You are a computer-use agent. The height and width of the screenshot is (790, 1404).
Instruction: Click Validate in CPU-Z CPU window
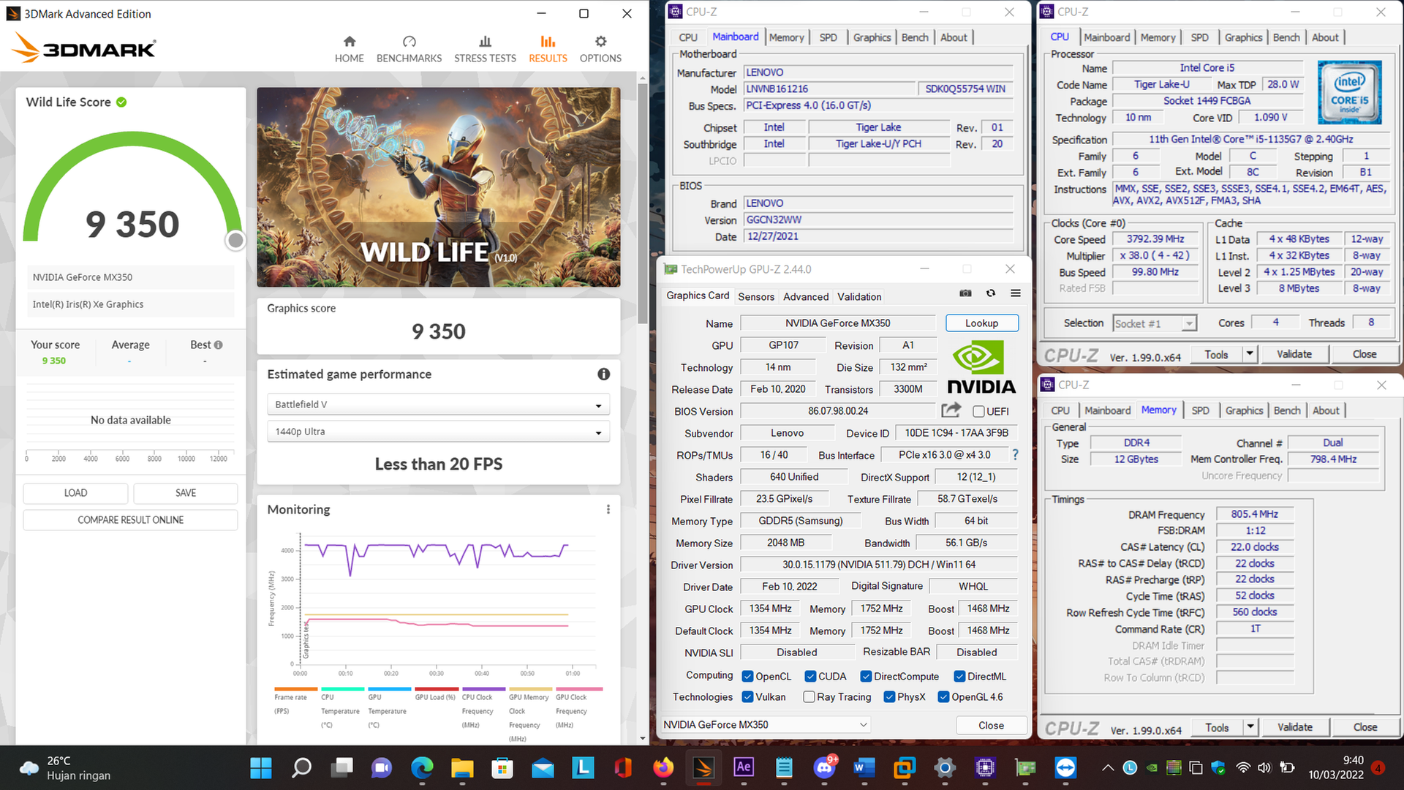point(1294,354)
